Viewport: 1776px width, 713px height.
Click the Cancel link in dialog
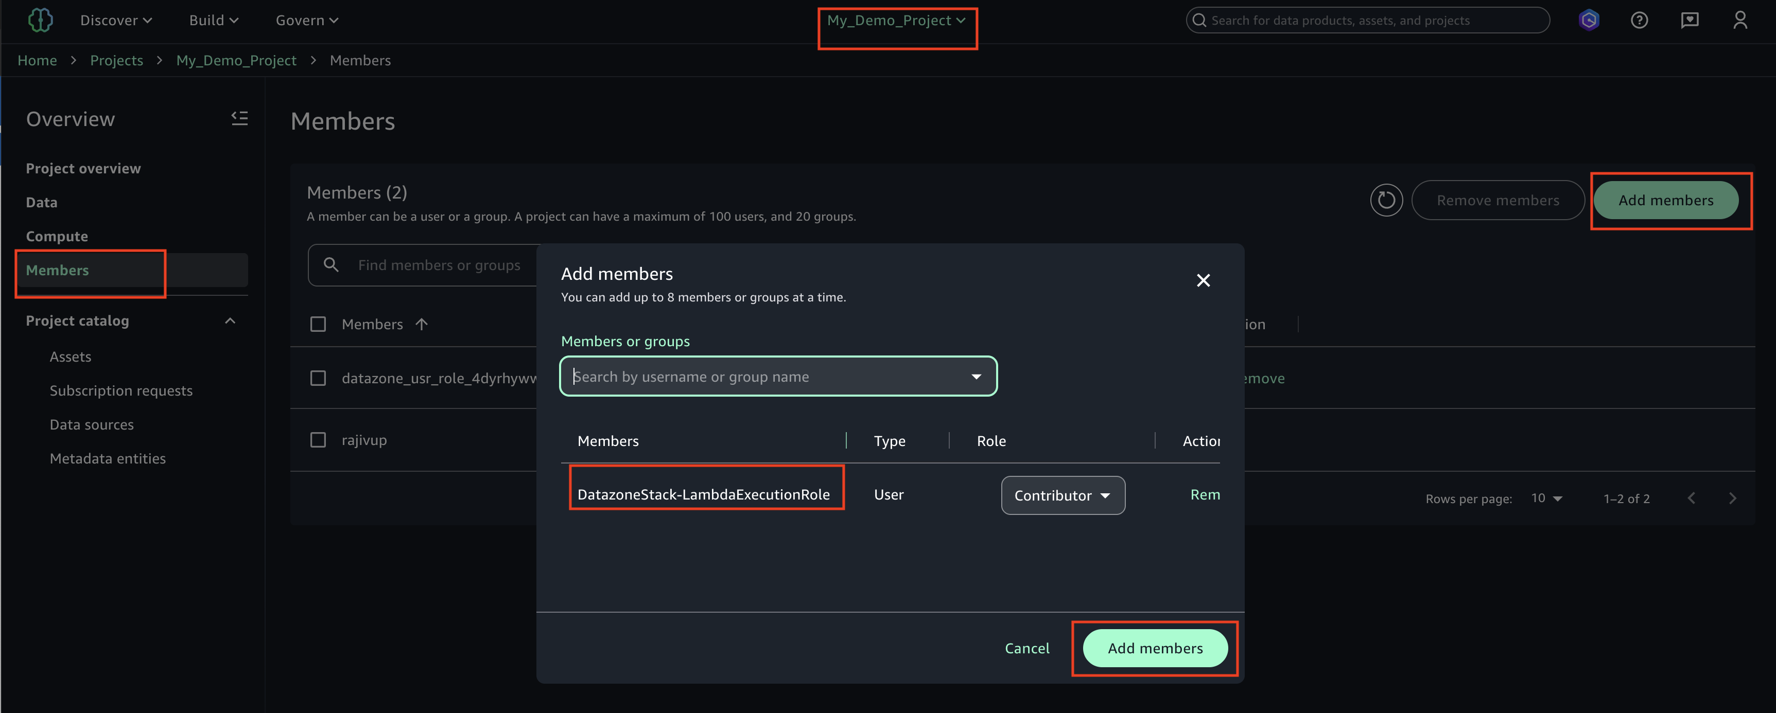click(1026, 648)
